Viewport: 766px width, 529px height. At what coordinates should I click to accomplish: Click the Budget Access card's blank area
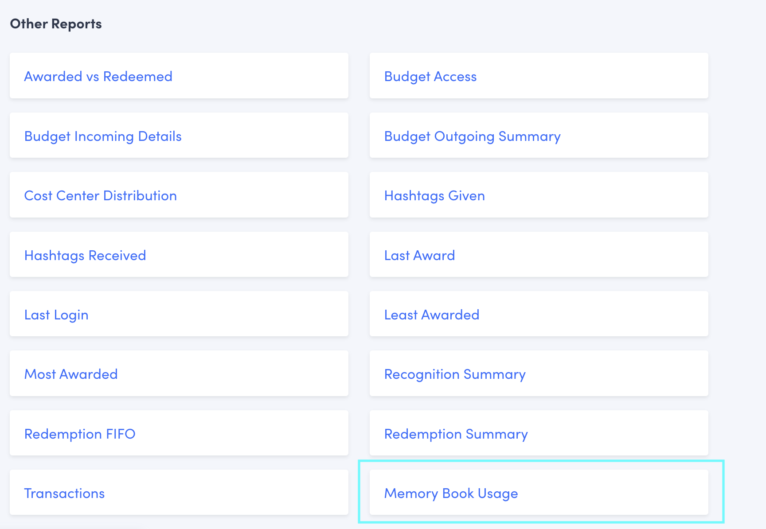(x=598, y=76)
